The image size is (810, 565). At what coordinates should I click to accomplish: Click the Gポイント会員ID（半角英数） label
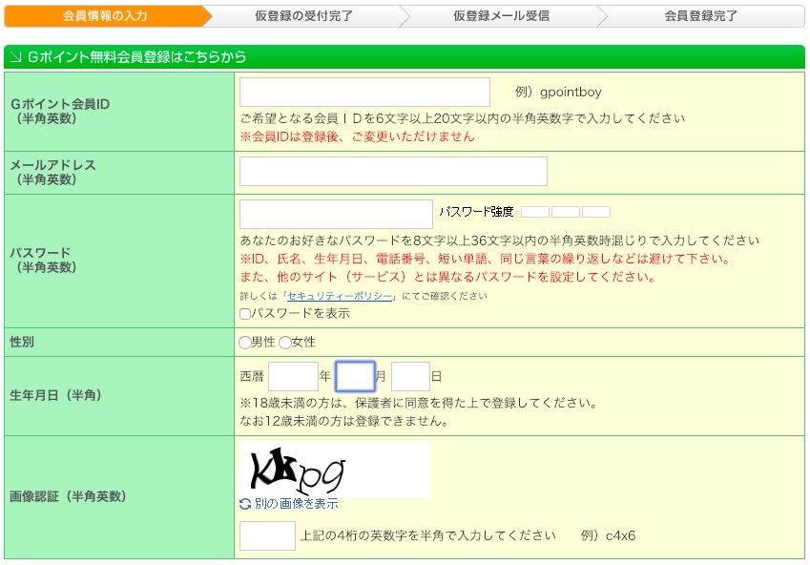pyautogui.click(x=60, y=111)
